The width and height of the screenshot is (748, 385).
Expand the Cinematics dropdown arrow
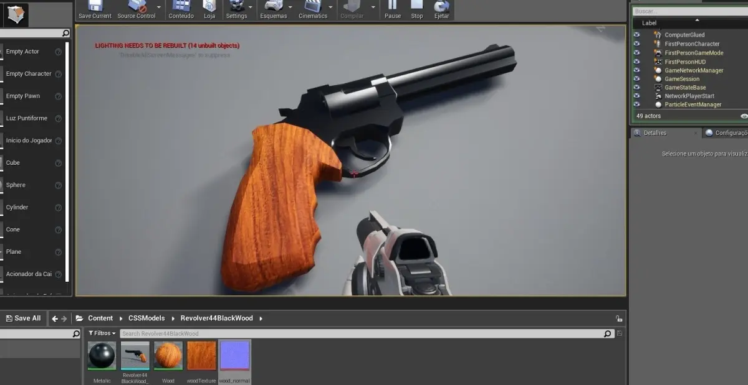(332, 7)
